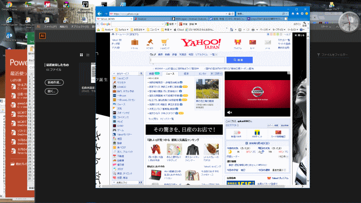Click the help icon in IE command bar
361x203 pixels.
[301, 30]
